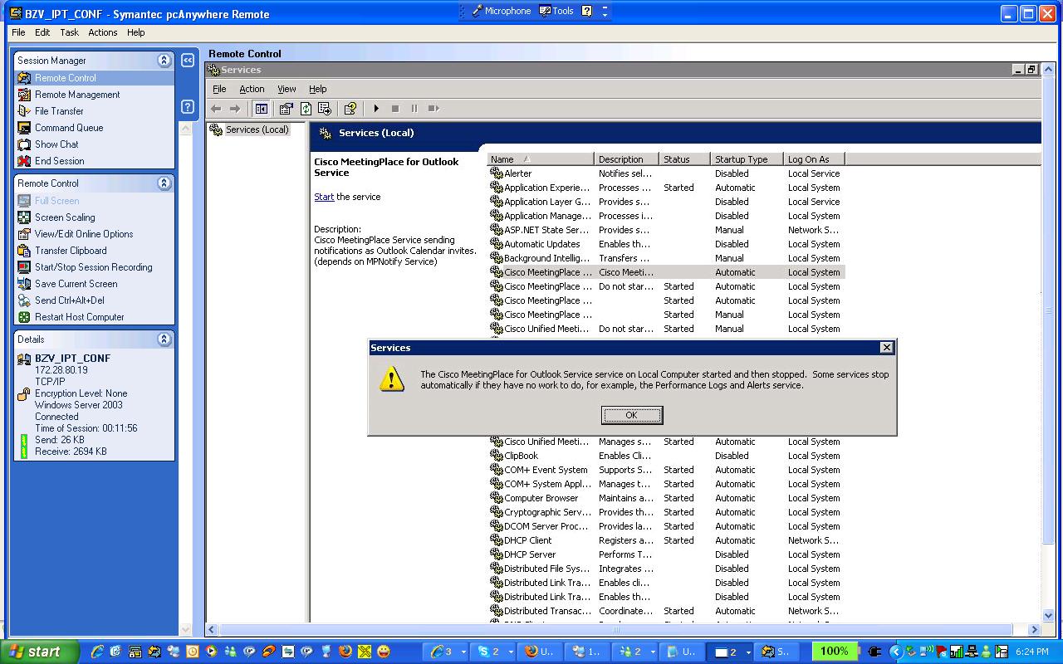Screen dimensions: 1063x664
Task: Collapse the Remote Control panel section
Action: coord(164,183)
